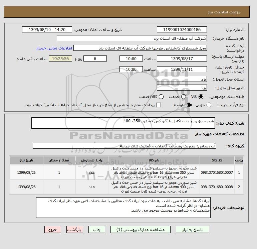Screen dimensions: 257x249
Task: Choose the متوسط purchase type radio
Action: [x=189, y=105]
